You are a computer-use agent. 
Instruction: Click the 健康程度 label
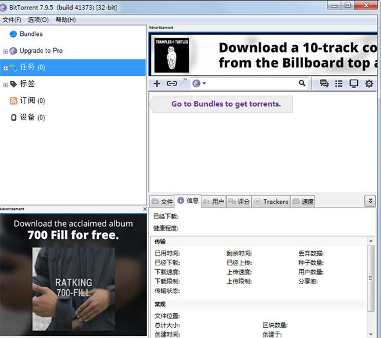165,228
